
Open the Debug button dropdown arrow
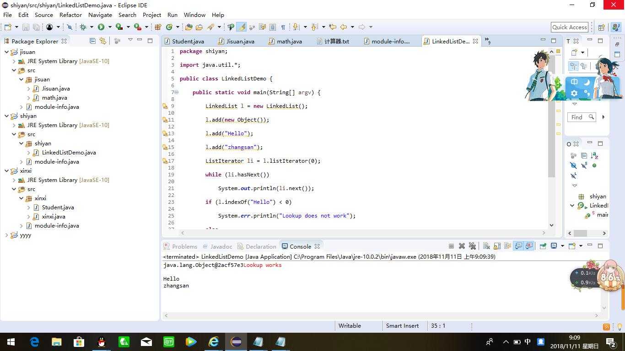[x=92, y=27]
